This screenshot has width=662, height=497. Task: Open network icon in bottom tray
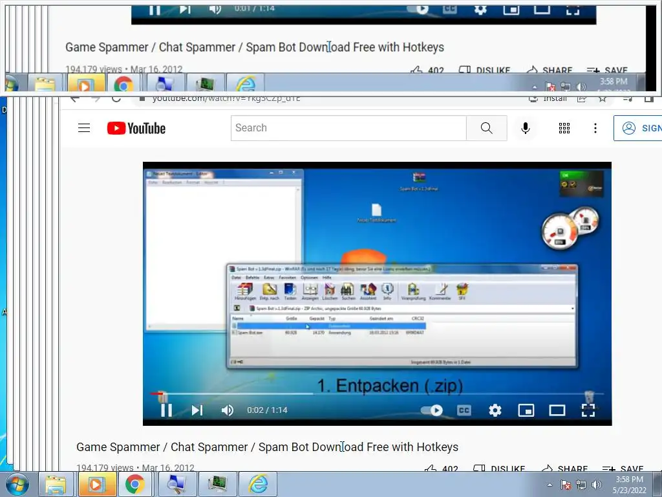(x=581, y=485)
